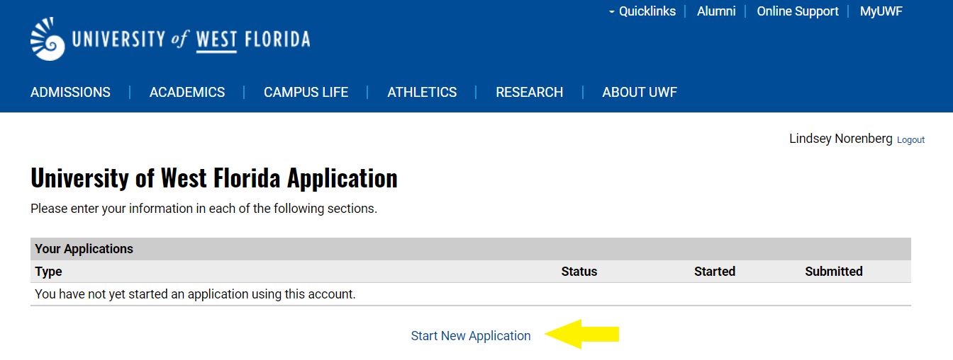Start a new application
This screenshot has height=360, width=953.
pyautogui.click(x=471, y=336)
